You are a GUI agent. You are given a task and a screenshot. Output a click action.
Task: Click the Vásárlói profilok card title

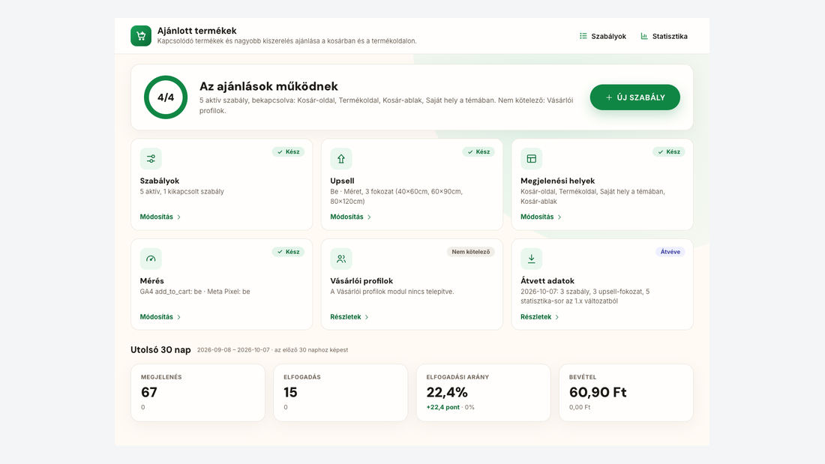361,280
